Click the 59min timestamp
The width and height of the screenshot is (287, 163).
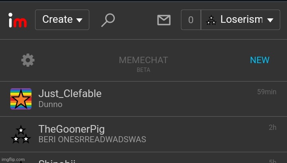click(x=267, y=92)
